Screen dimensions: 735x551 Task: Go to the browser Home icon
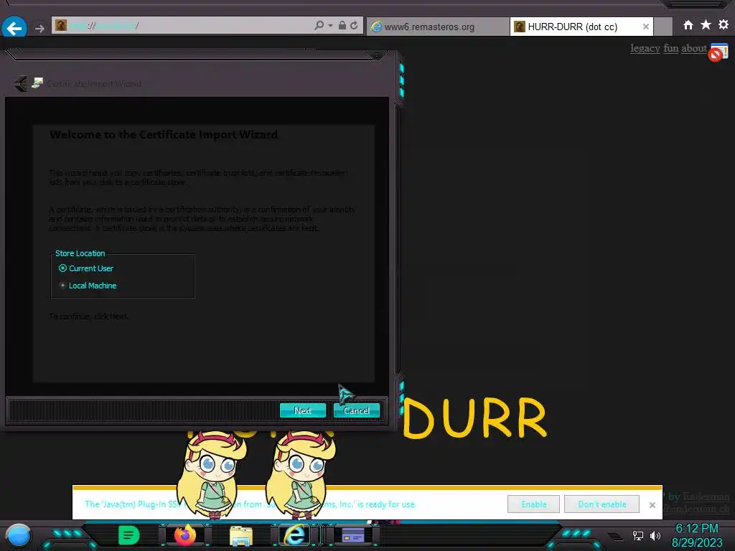coord(688,25)
